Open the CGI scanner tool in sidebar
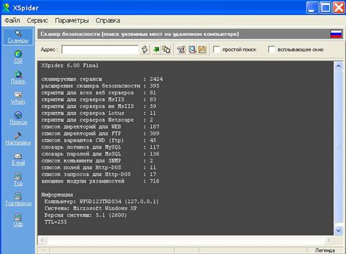This screenshot has height=254, width=346. (x=18, y=57)
